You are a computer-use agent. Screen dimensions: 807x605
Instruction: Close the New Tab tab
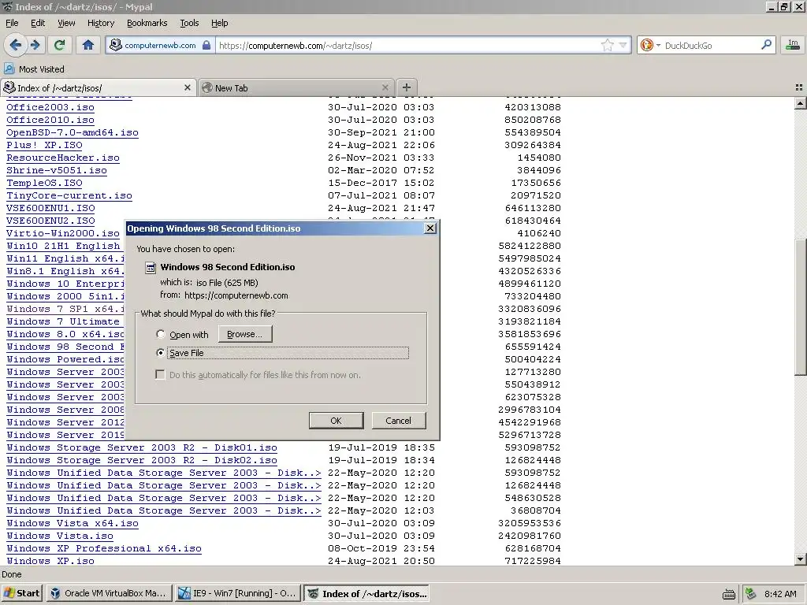(x=385, y=88)
